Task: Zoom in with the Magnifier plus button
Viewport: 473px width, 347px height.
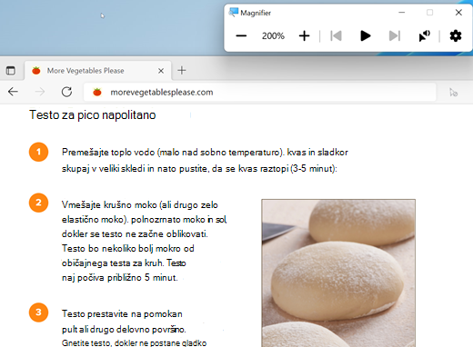Action: [304, 36]
